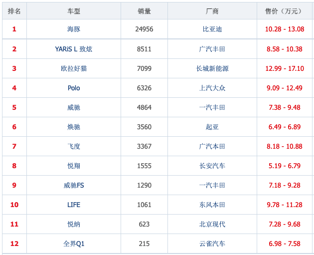
Task: Open the LIFE model link
Action: pos(74,205)
